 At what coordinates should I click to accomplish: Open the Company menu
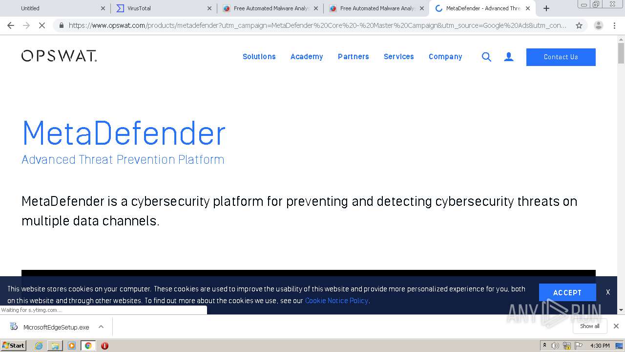pyautogui.click(x=445, y=57)
